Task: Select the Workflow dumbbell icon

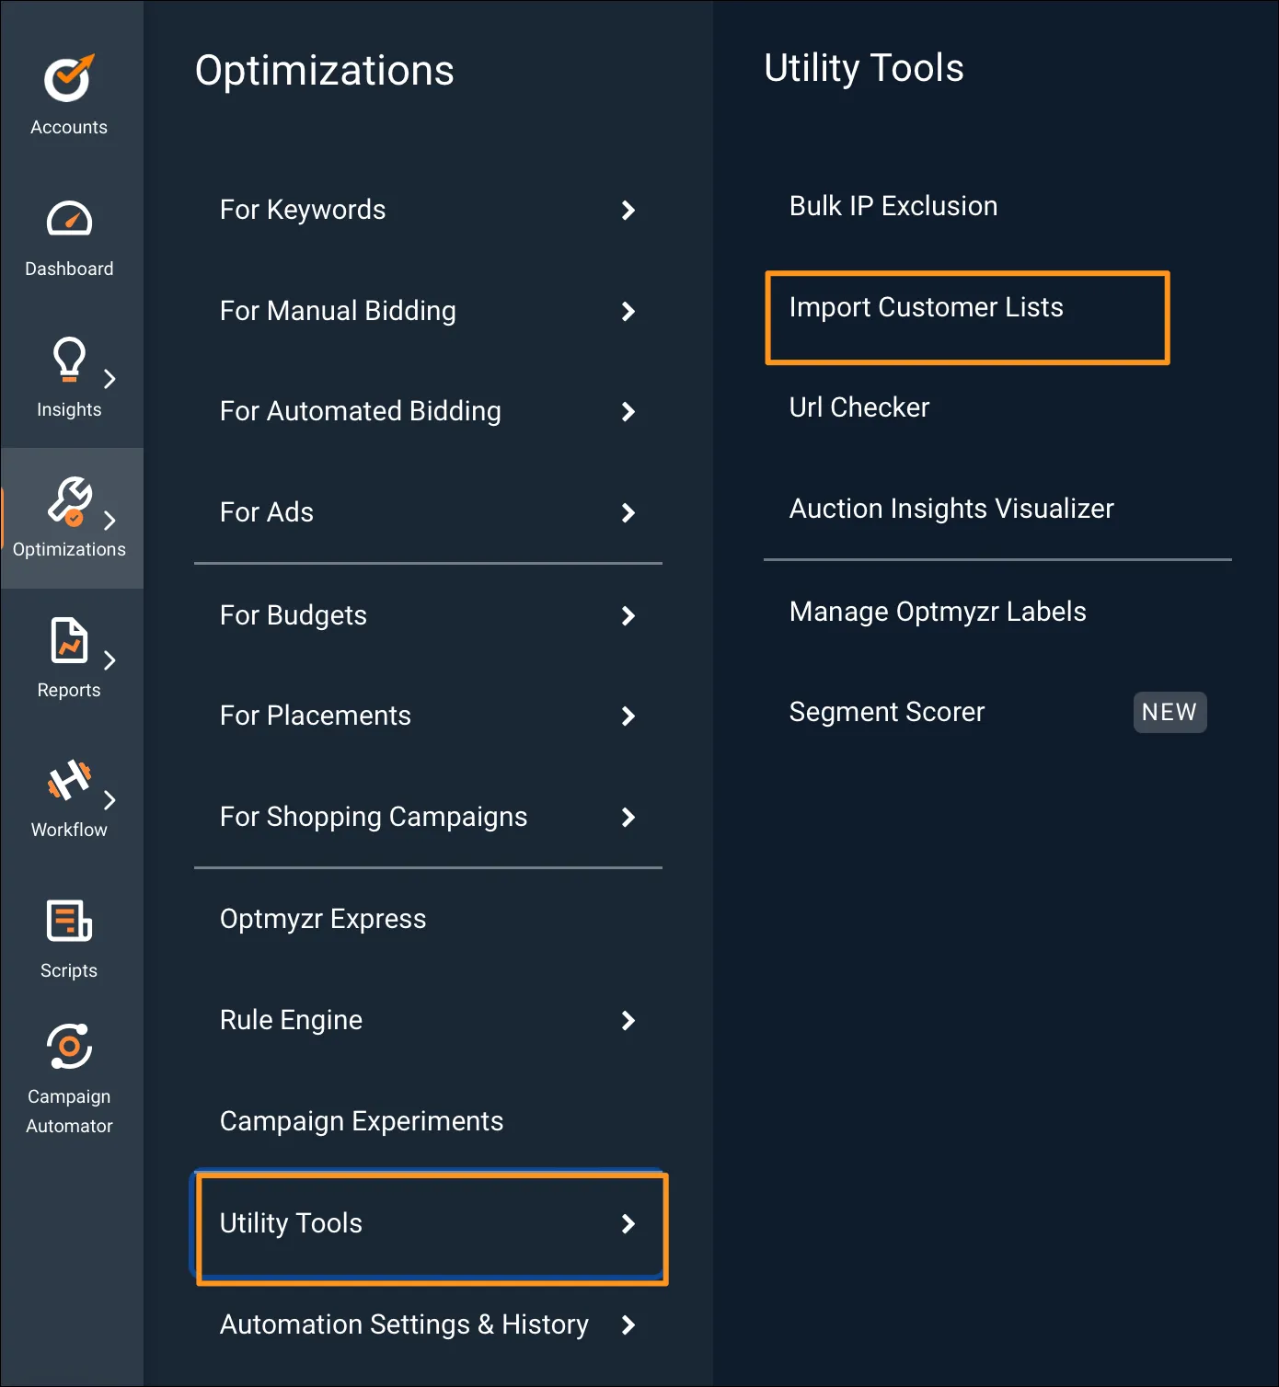Action: coord(69,781)
